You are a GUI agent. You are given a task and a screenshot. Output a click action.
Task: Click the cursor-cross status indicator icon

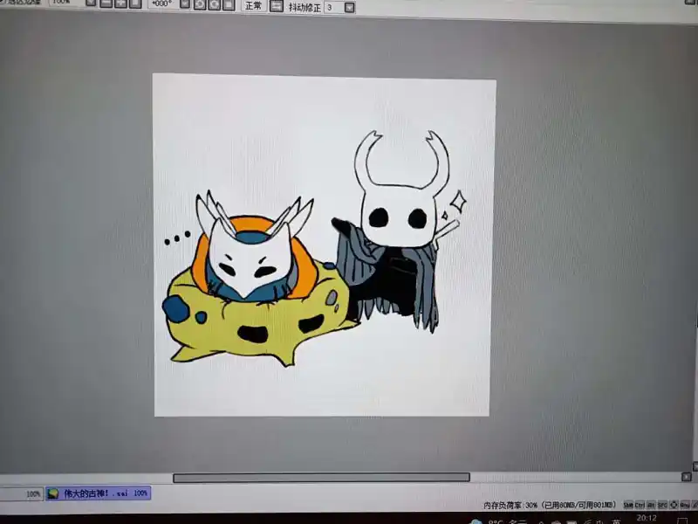tap(674, 505)
